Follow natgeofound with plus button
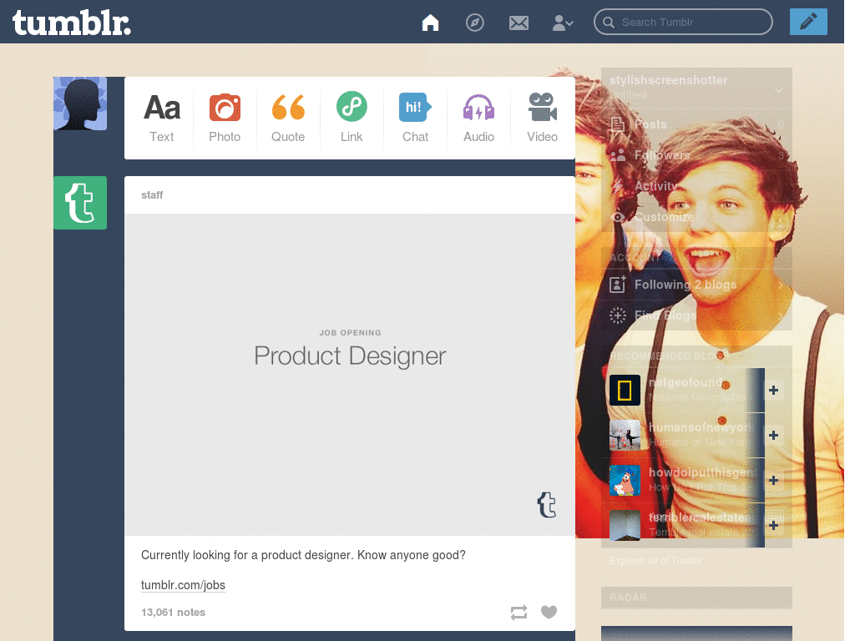Image resolution: width=855 pixels, height=641 pixels. pos(773,390)
